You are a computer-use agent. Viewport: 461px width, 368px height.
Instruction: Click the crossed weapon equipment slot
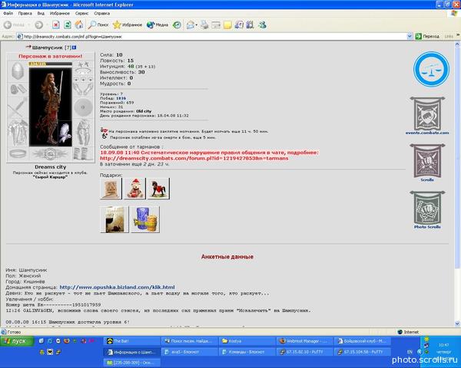click(x=18, y=107)
